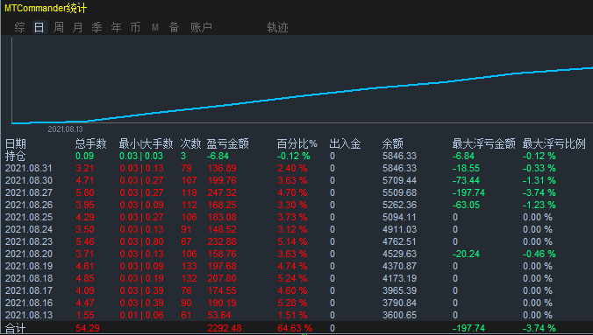
Task: Click floating loss -20.24 in 2021.08.20 row
Action: (466, 254)
